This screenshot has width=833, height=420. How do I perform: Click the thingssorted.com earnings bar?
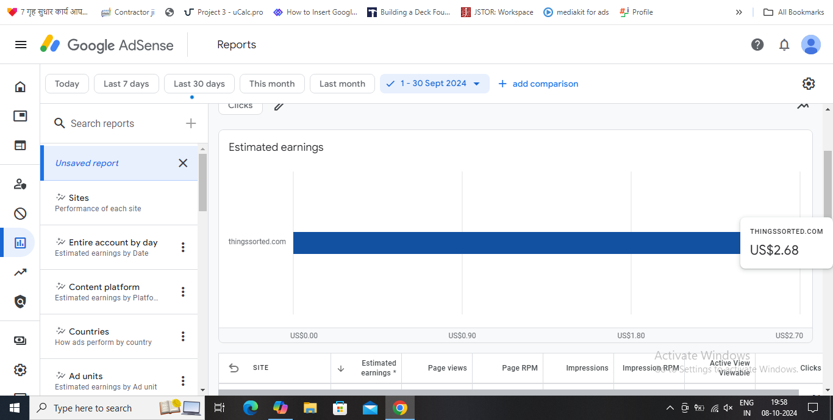click(x=517, y=243)
